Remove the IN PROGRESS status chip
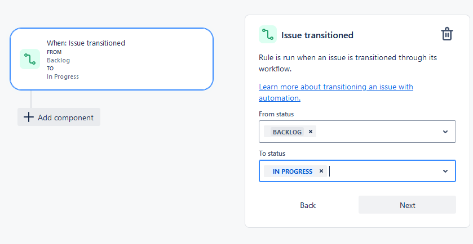The image size is (473, 244). 321,171
